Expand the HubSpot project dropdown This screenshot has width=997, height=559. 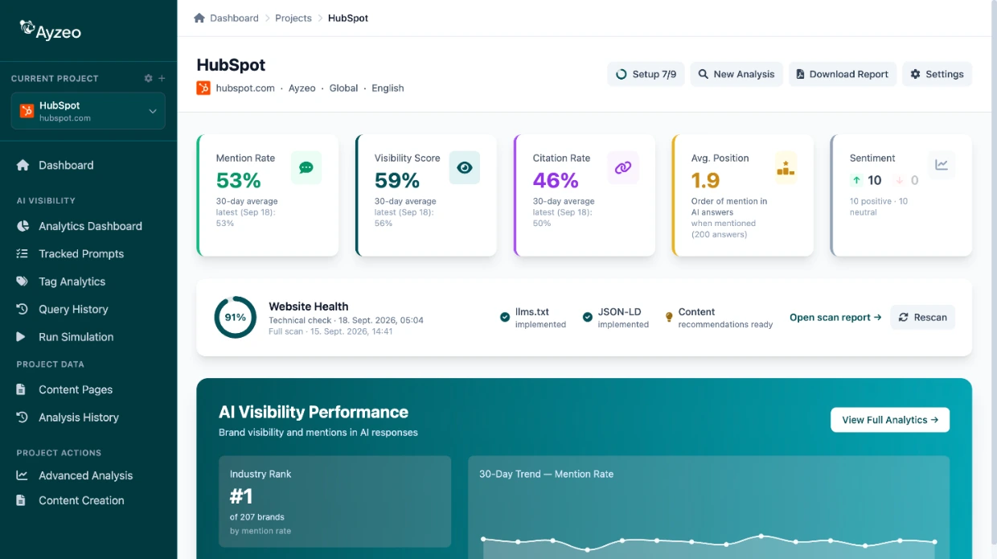coord(88,111)
